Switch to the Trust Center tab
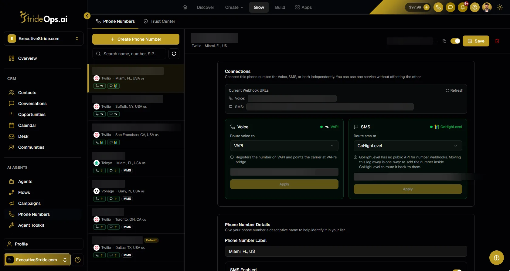This screenshot has height=271, width=510. point(159,21)
